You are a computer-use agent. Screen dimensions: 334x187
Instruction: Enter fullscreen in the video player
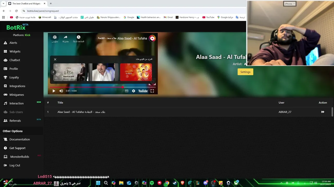[x=152, y=91]
